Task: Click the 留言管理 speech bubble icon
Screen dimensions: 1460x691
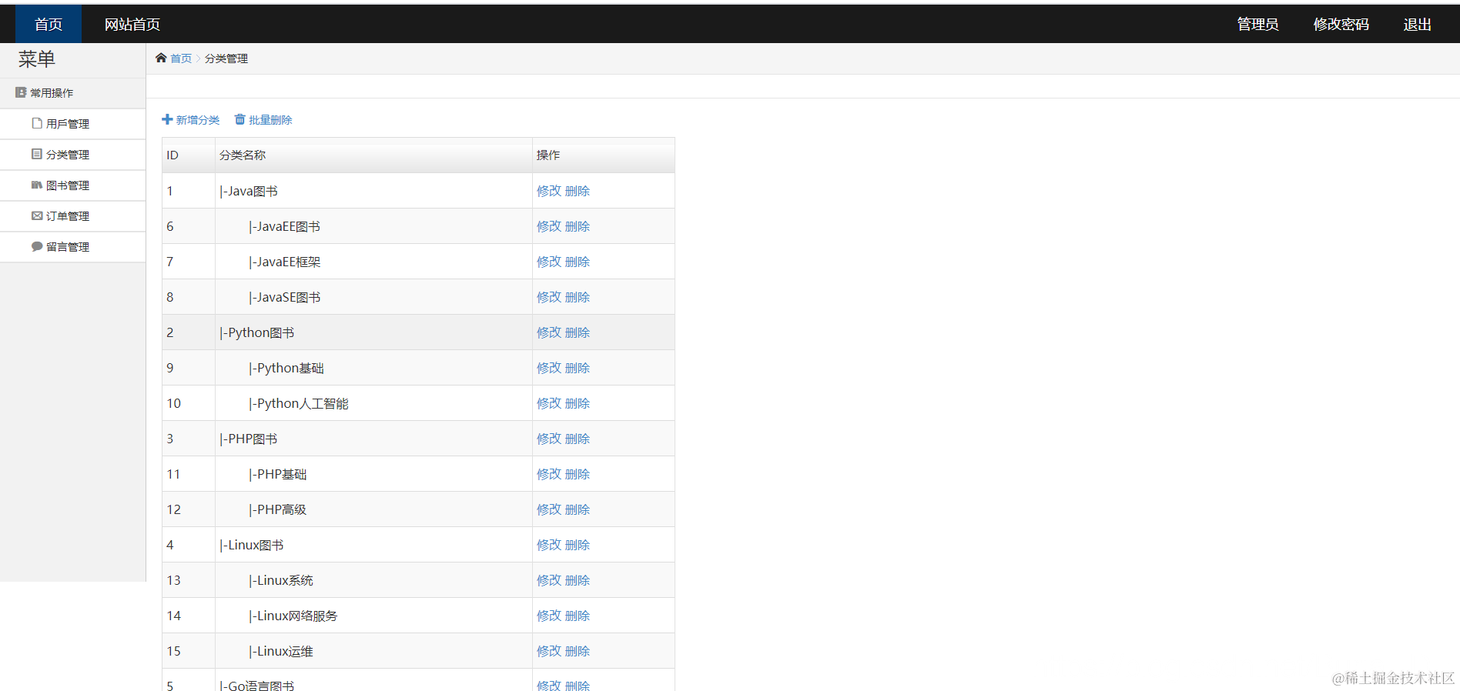Action: (x=37, y=246)
